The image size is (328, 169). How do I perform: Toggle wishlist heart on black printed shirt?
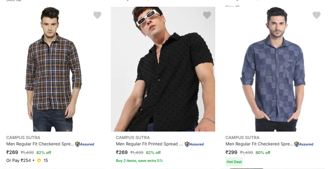click(x=207, y=15)
